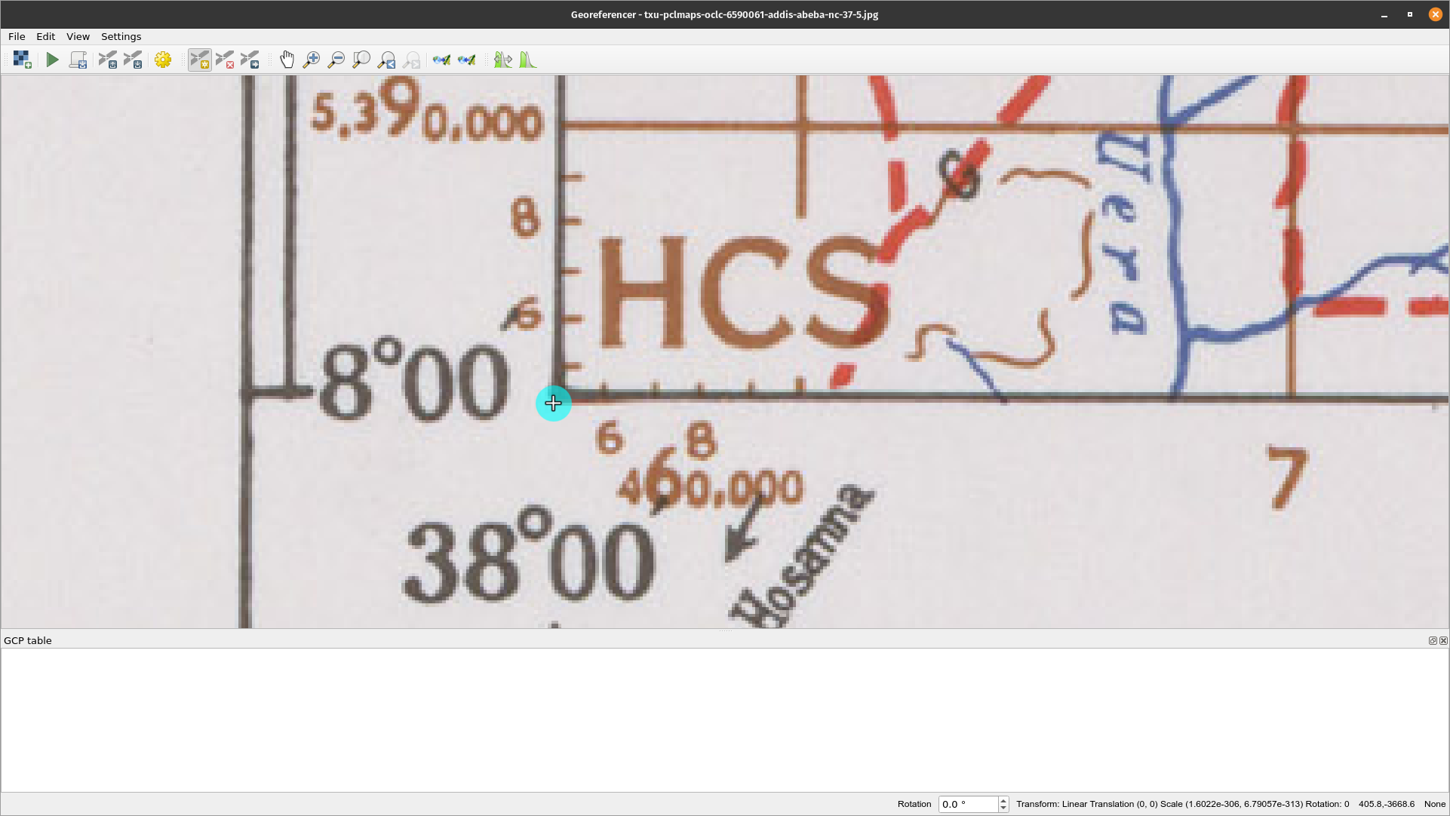
Task: Activate the Pan hand tool
Action: [x=287, y=60]
